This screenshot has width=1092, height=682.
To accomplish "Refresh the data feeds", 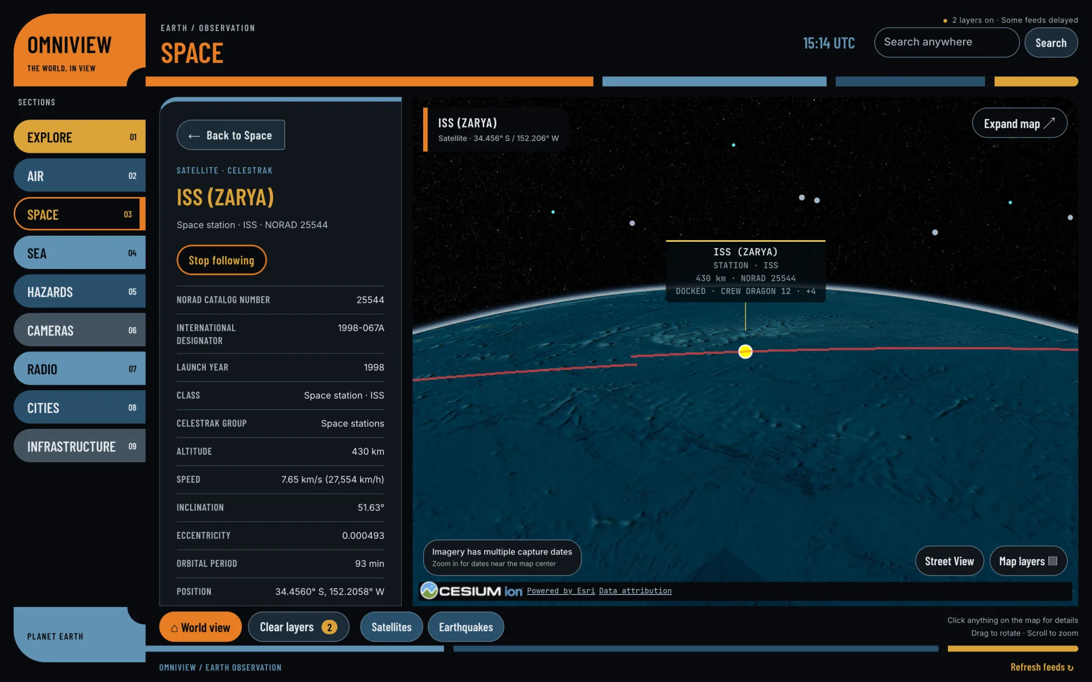I will pyautogui.click(x=1042, y=667).
